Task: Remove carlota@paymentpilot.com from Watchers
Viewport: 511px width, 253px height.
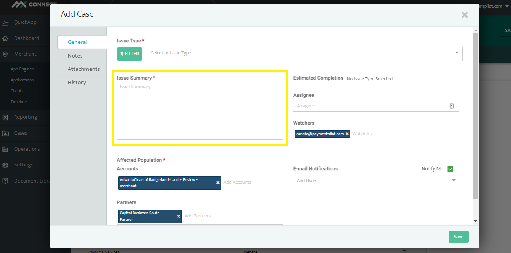Action: pos(347,134)
